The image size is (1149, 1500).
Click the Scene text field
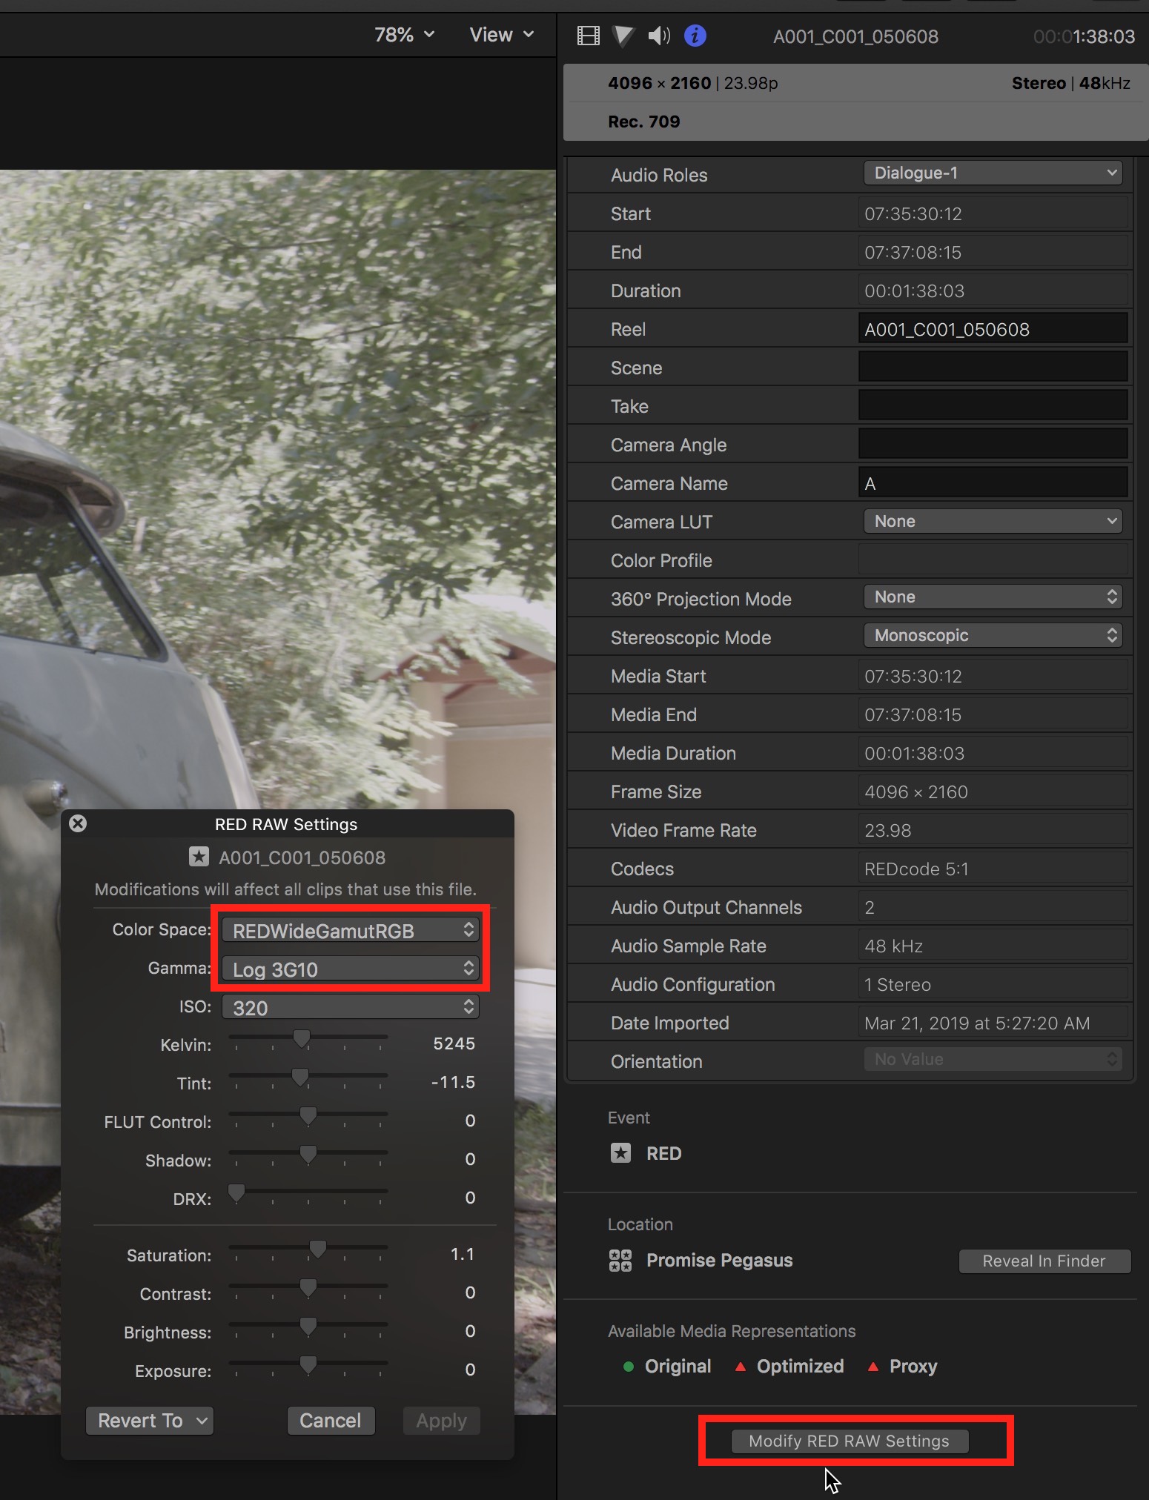point(993,367)
